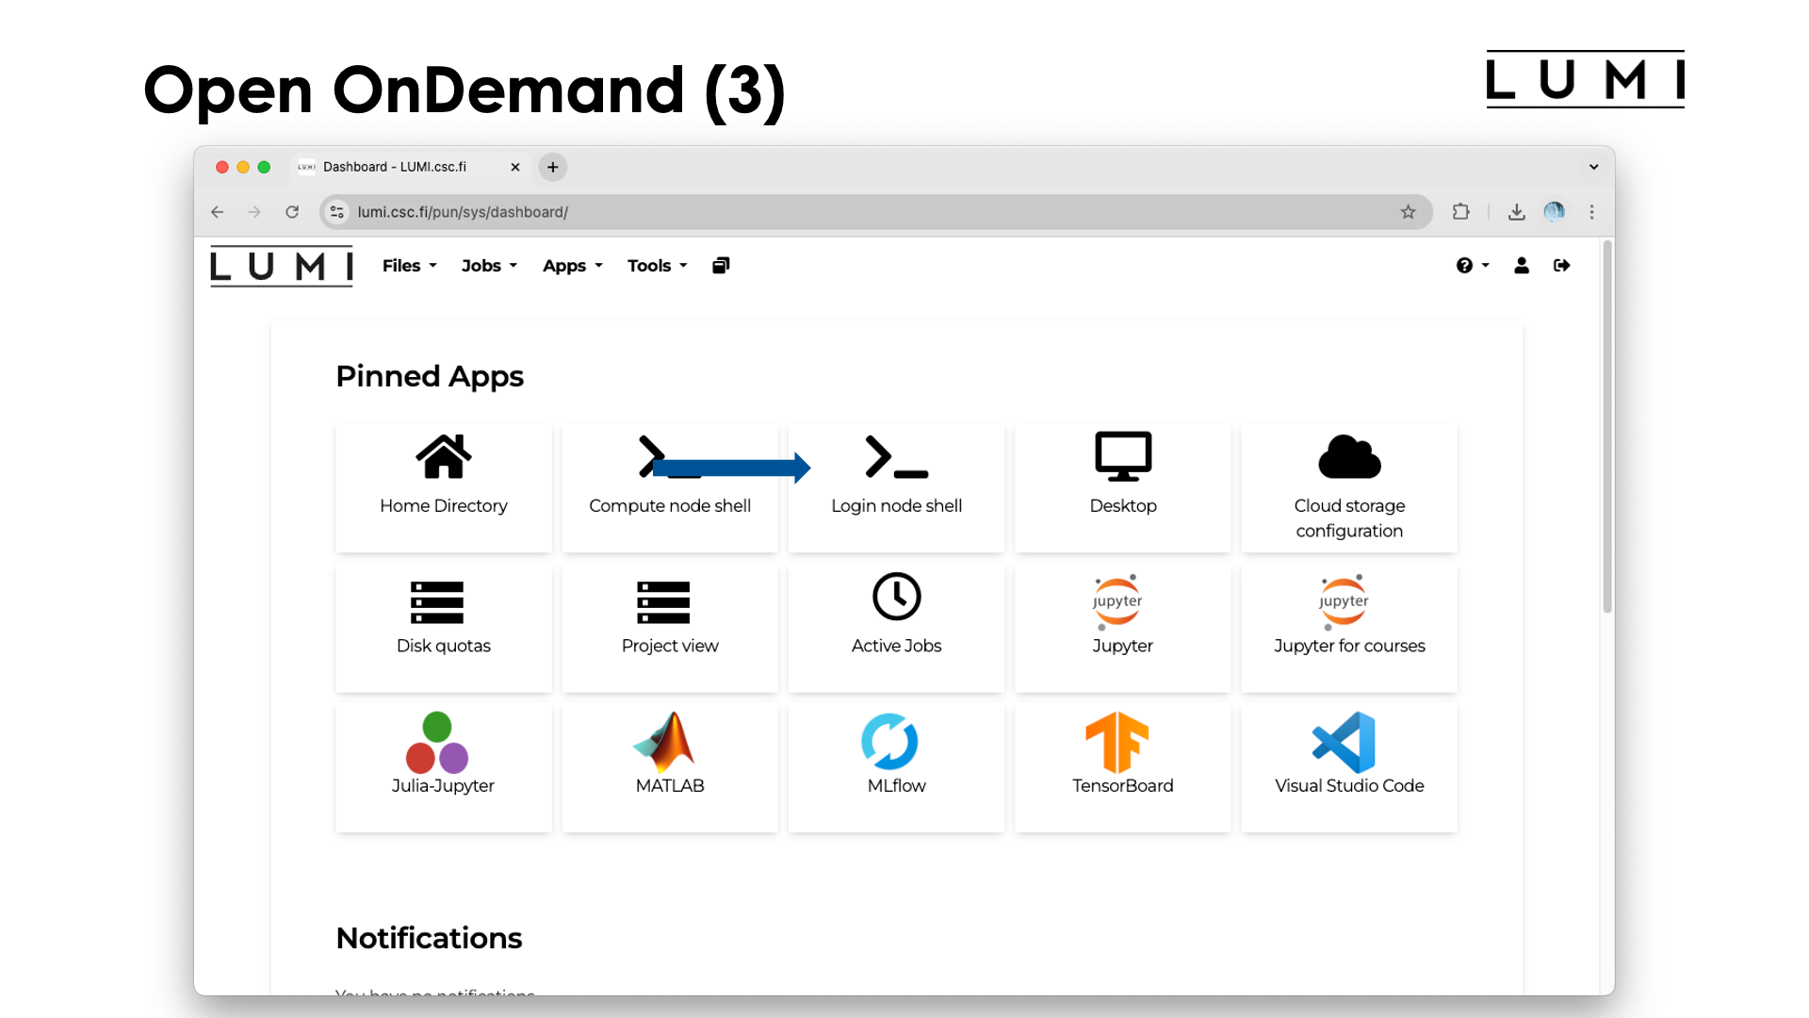The width and height of the screenshot is (1809, 1018).
Task: Check Disk quotas
Action: pos(443,622)
